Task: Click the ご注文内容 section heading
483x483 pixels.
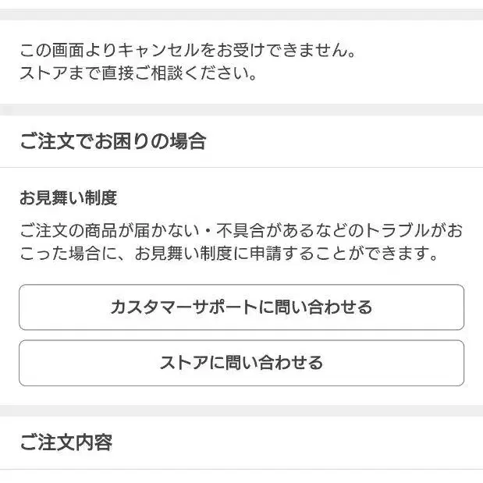Action: coord(66,442)
